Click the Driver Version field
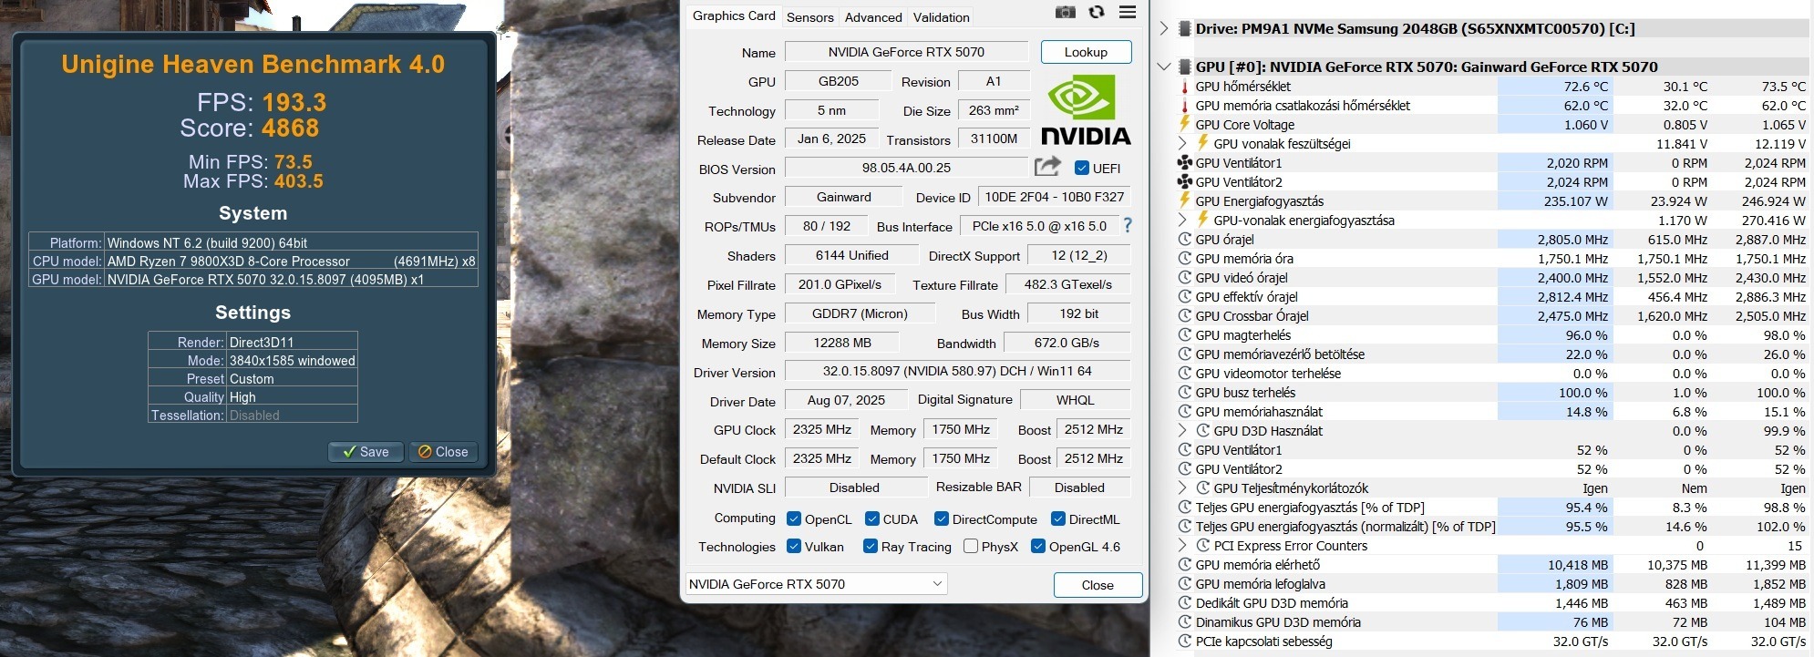Image resolution: width=1814 pixels, height=657 pixels. pos(957,372)
